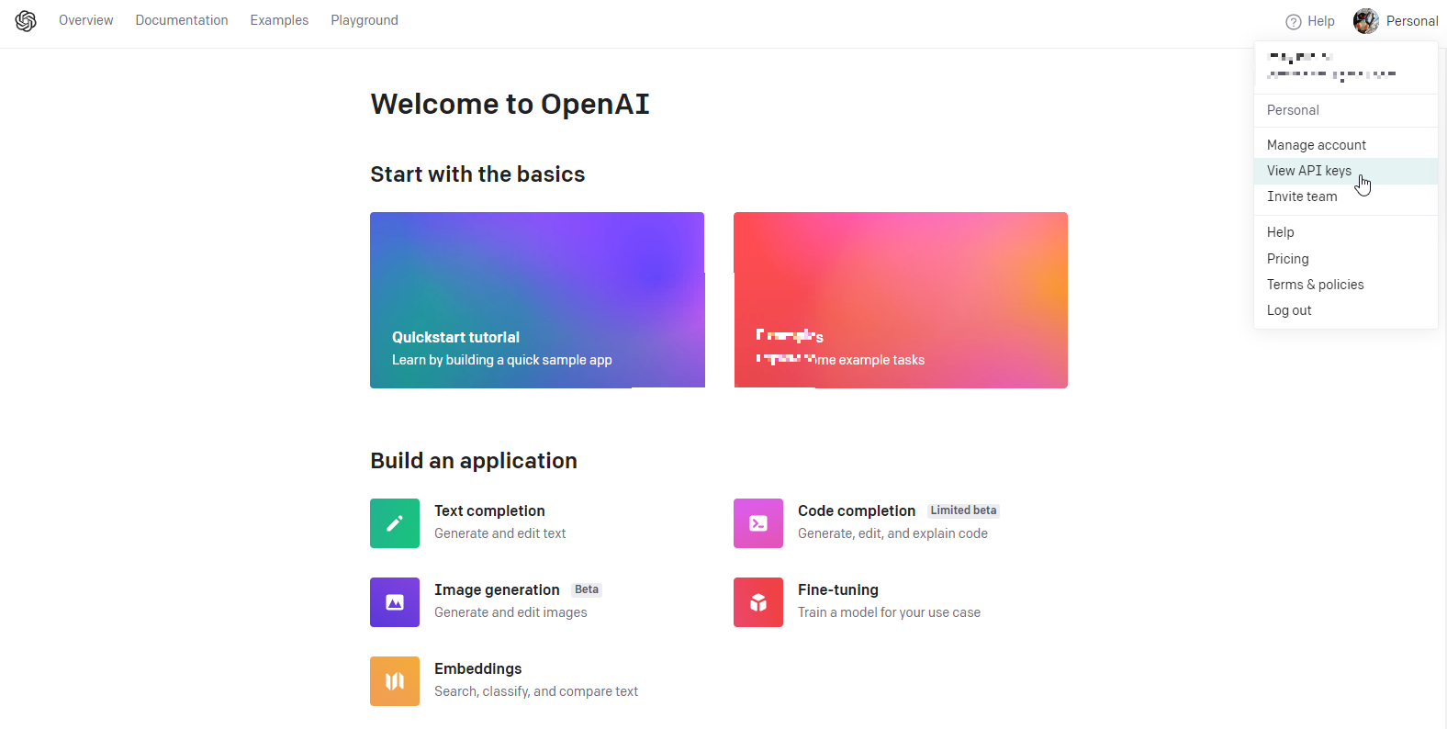Open the red example tasks card

click(x=901, y=300)
